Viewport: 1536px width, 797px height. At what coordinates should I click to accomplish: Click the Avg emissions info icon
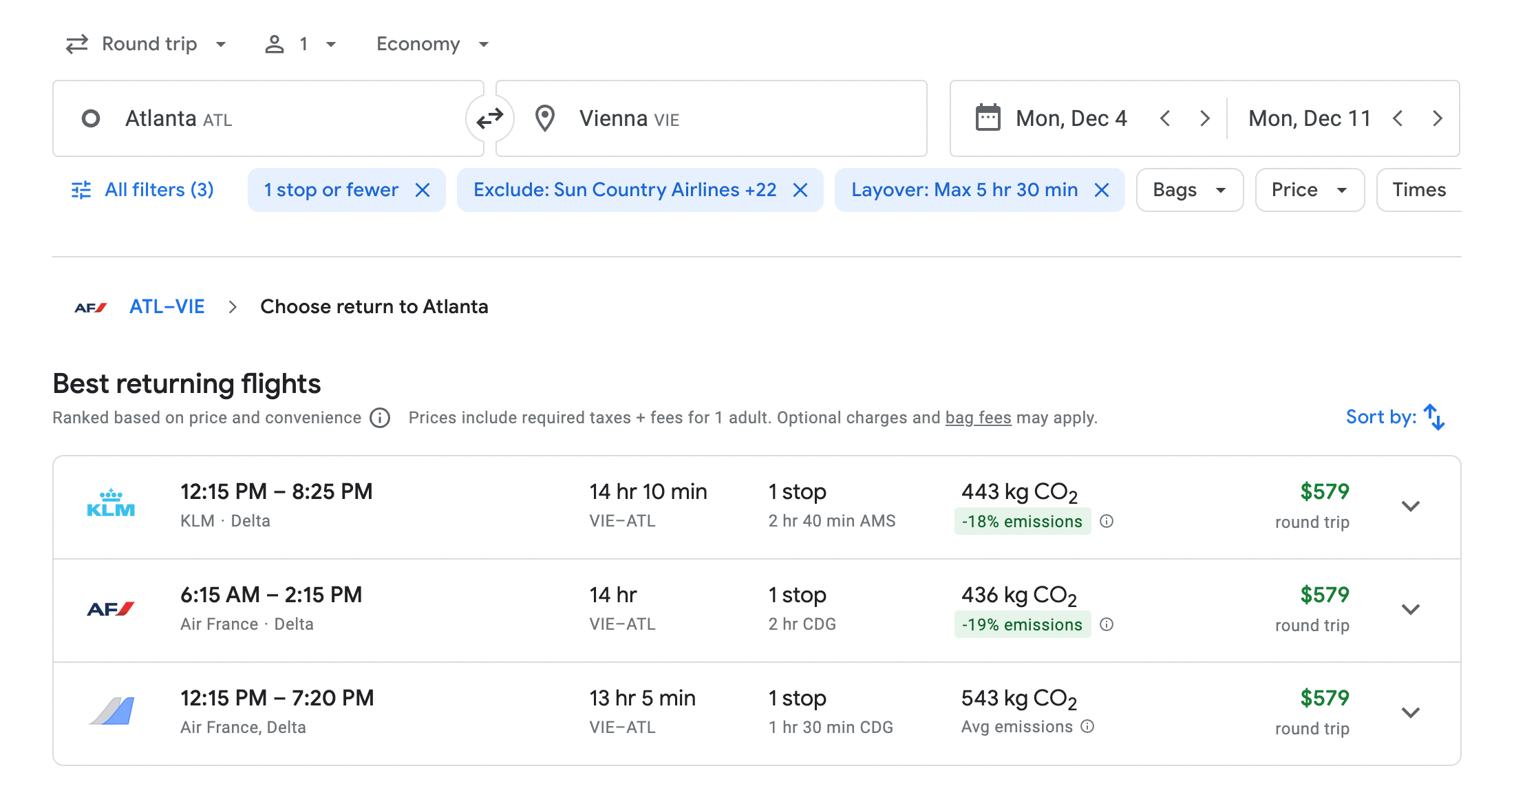point(1087,726)
